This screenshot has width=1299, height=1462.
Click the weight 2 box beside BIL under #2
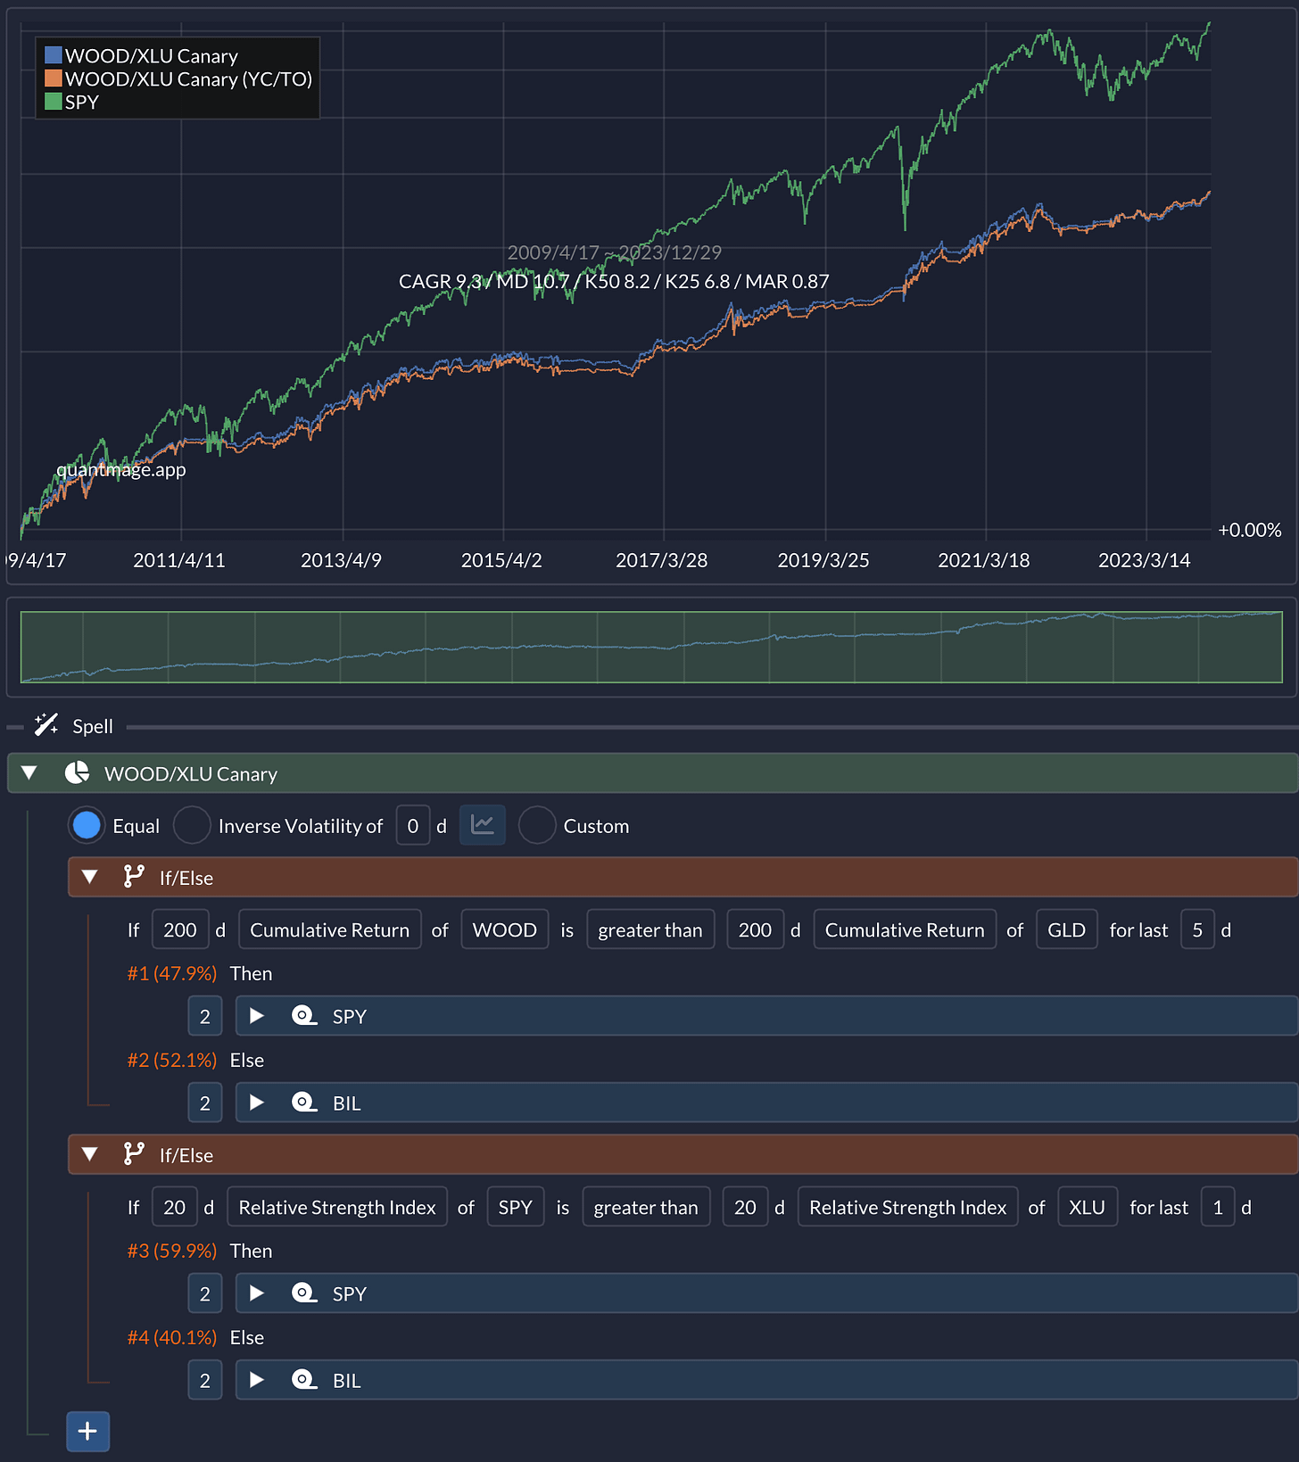[x=205, y=1103]
